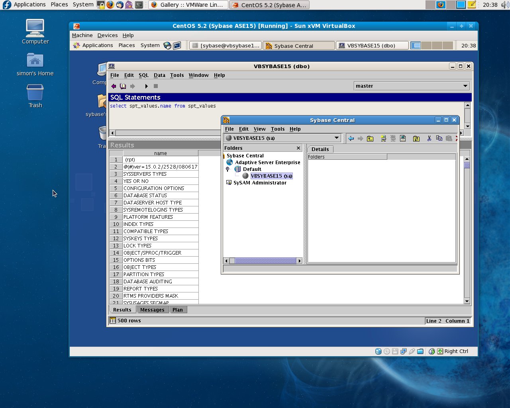Click the Paste icon in Sybase Central toolbar
The width and height of the screenshot is (510, 408).
pos(449,138)
